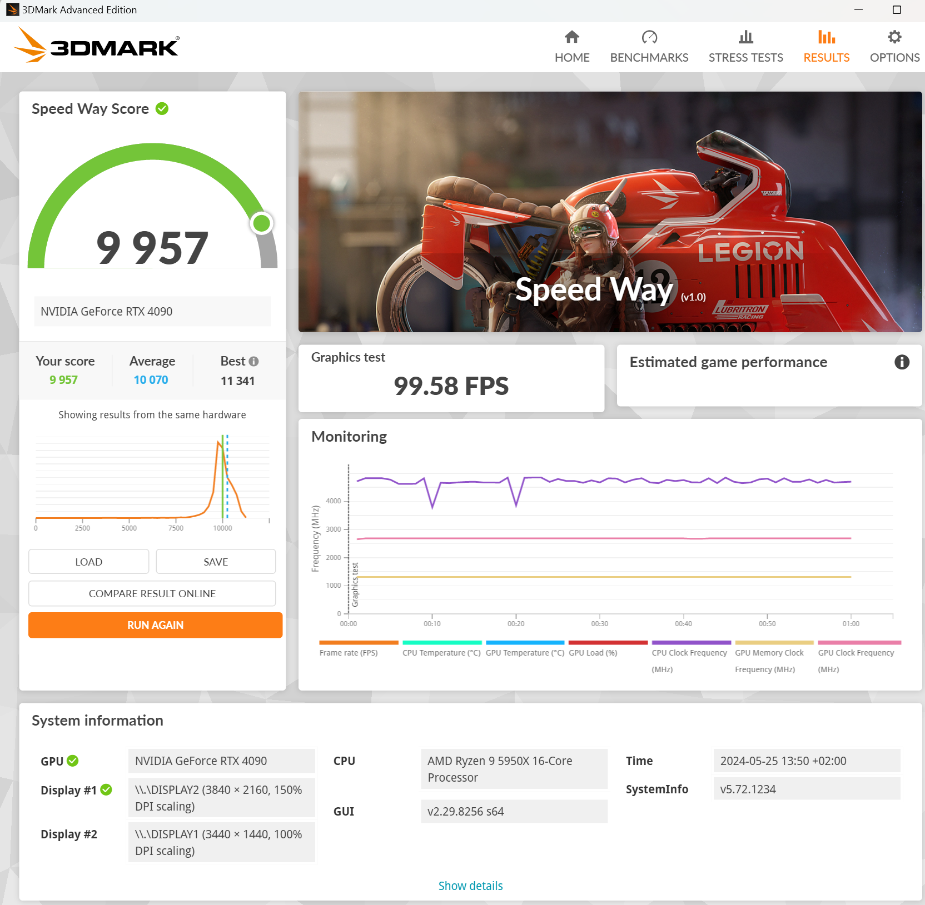
Task: Click Your score value 9 957
Action: 63,380
